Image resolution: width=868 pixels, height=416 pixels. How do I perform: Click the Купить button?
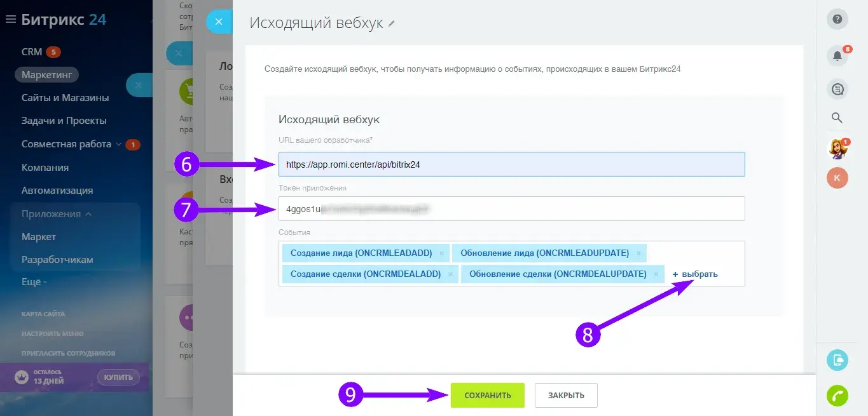(119, 377)
